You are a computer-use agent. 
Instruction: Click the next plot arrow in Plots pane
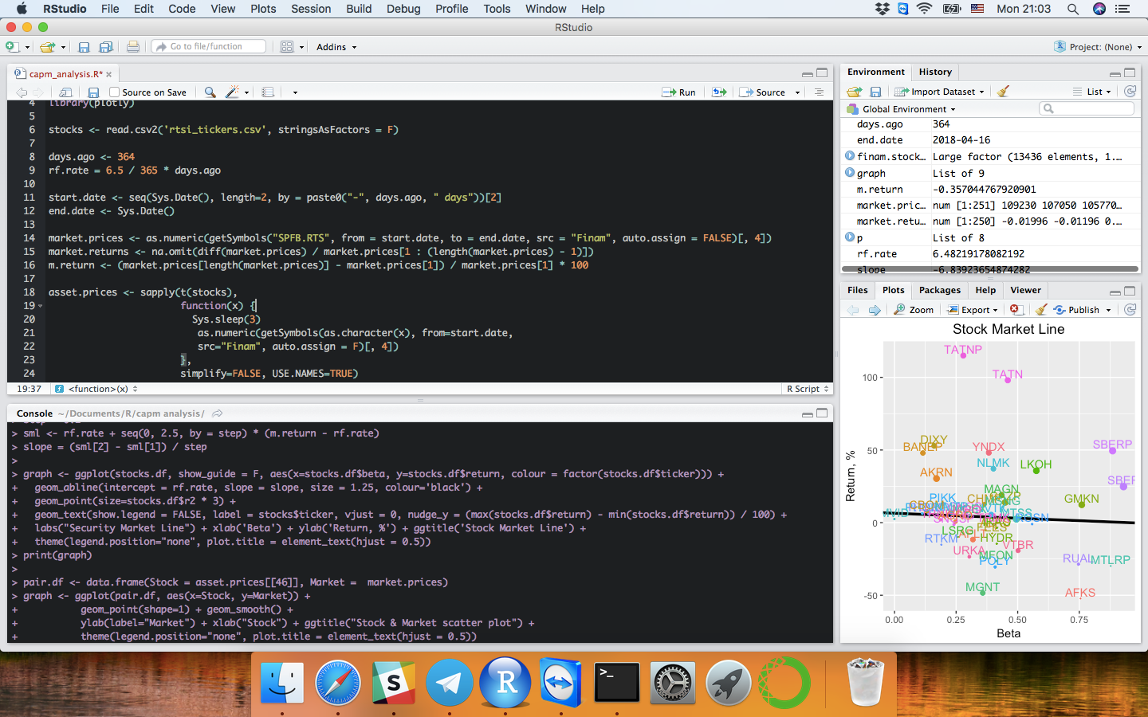[875, 310]
